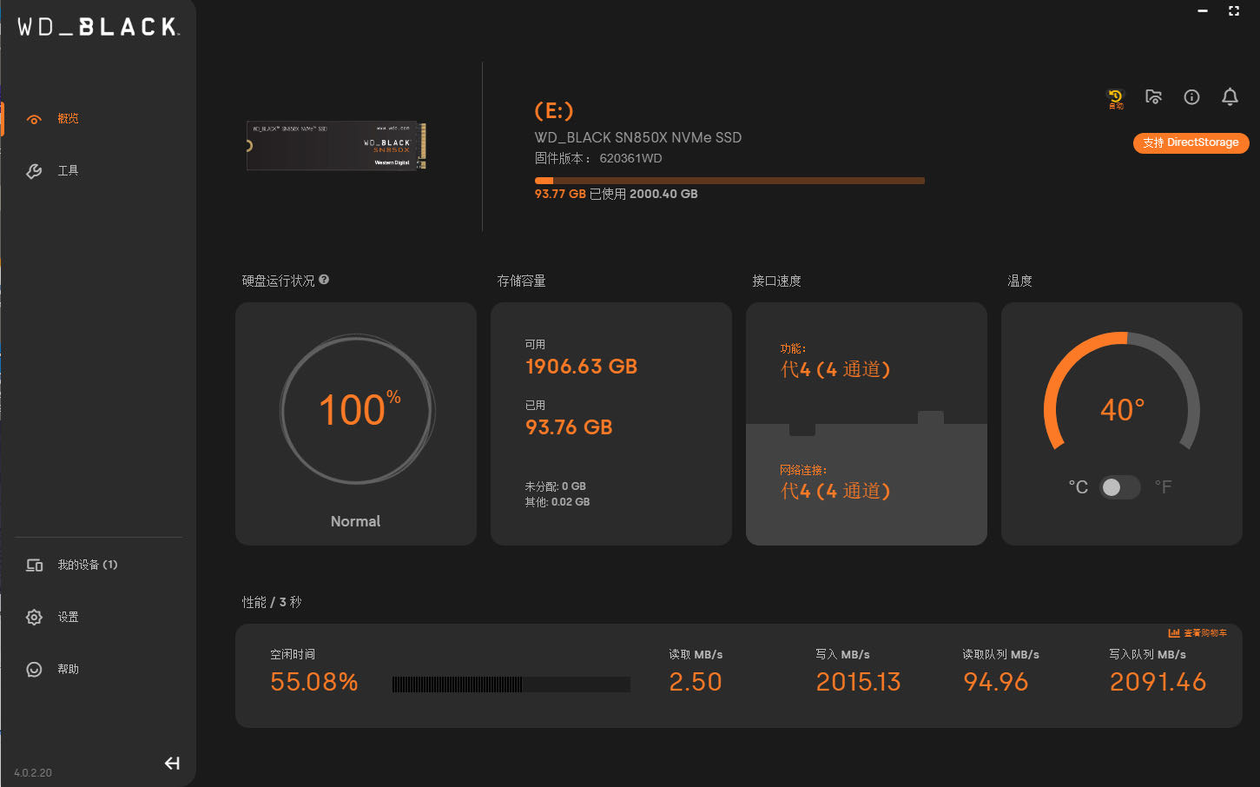1260x787 pixels.
Task: Click the SN850X SSD product image
Action: pos(336,145)
